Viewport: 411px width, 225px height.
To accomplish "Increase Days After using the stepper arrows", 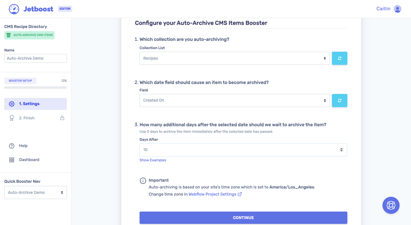I will [x=341, y=148].
